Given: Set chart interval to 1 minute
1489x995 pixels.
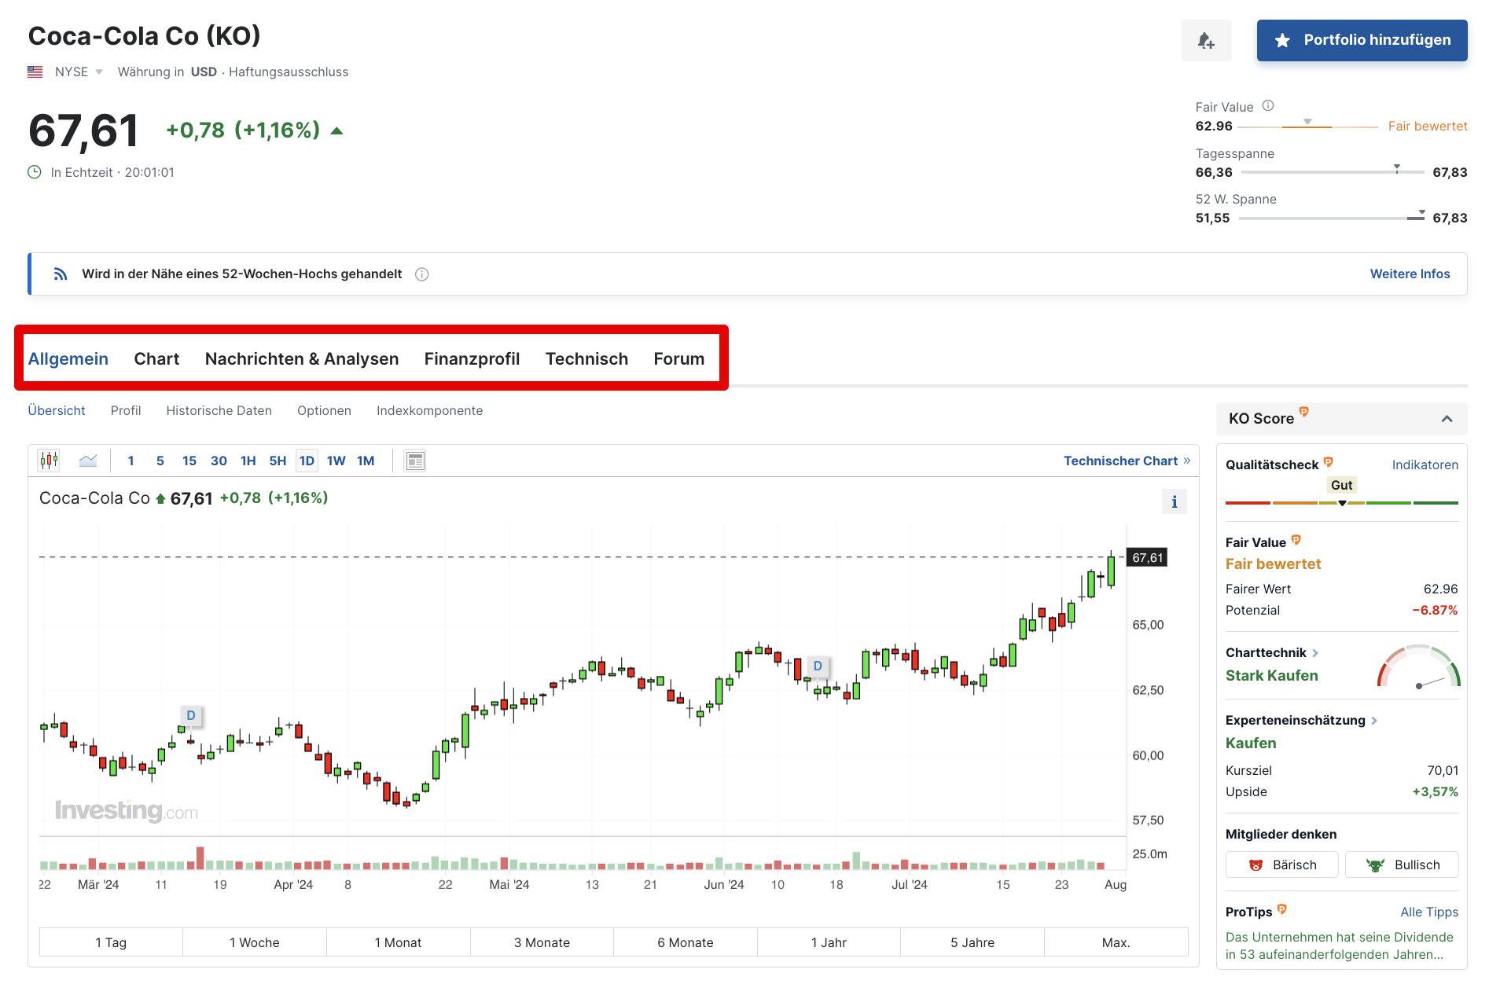Looking at the screenshot, I should [131, 461].
